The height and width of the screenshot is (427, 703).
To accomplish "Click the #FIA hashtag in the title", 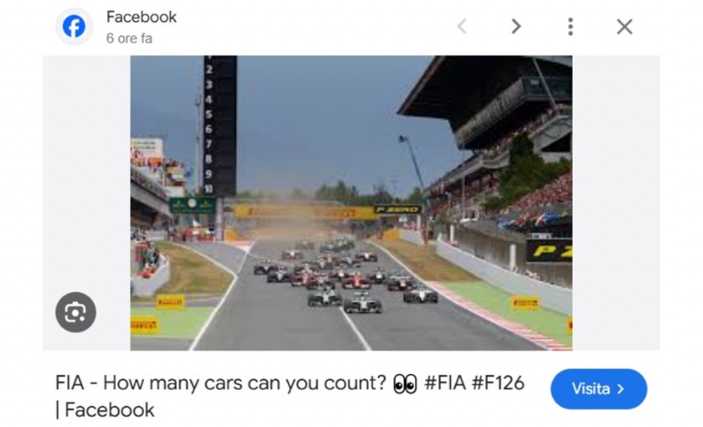I will pyautogui.click(x=444, y=383).
